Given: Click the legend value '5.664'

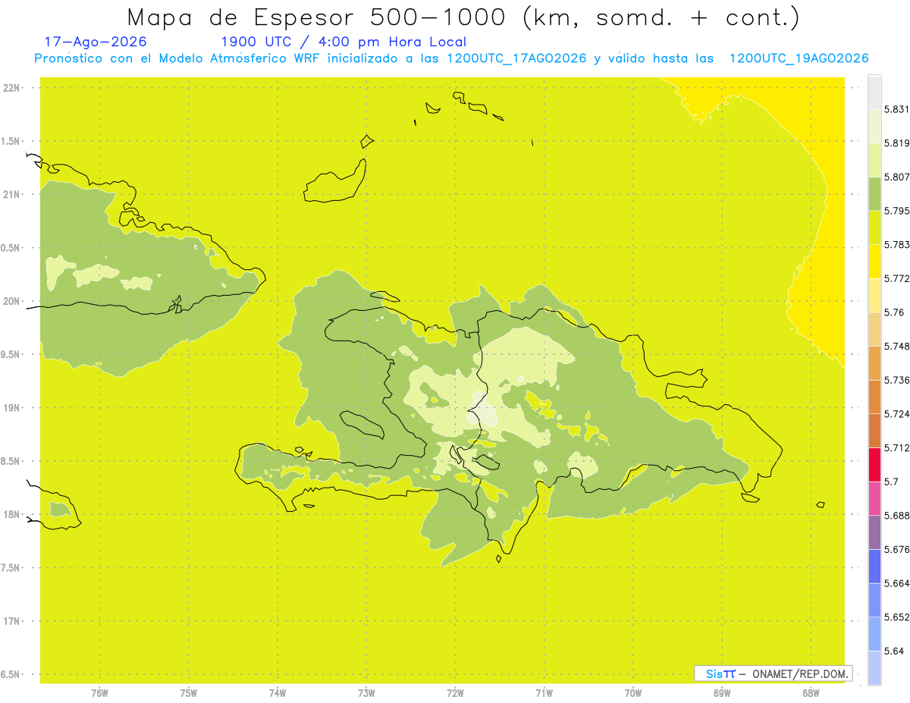Looking at the screenshot, I should point(897,583).
